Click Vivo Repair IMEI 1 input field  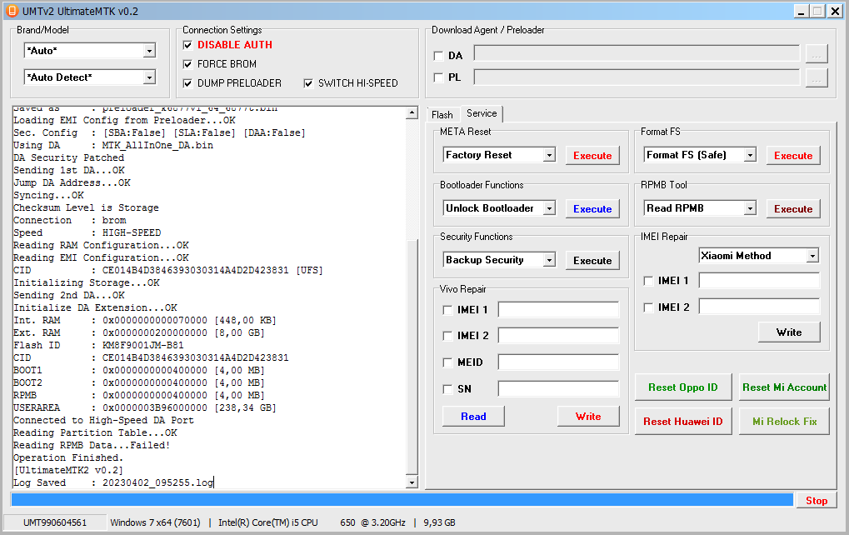[558, 310]
